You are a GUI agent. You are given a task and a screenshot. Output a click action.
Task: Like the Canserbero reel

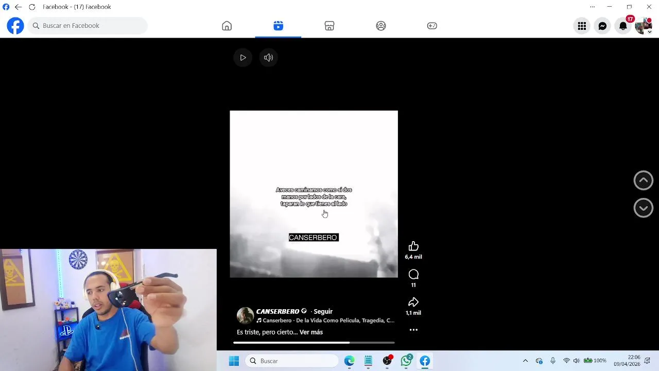[x=413, y=246]
